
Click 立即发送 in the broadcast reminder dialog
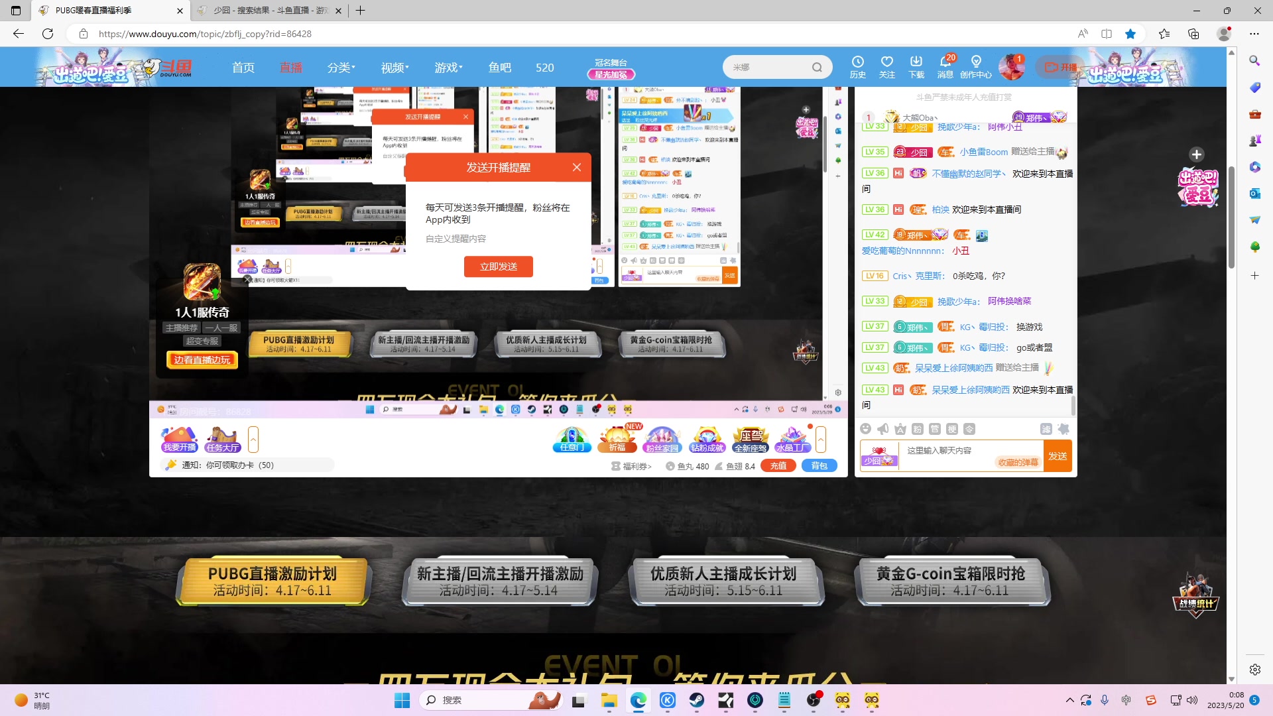(499, 267)
